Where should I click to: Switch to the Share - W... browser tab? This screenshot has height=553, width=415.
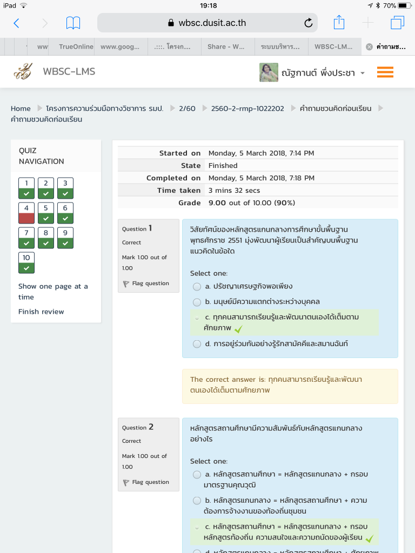pyautogui.click(x=226, y=46)
